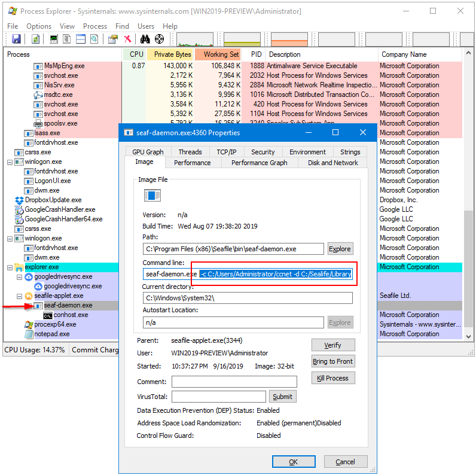Click the procexp64.exe icon

point(29,325)
